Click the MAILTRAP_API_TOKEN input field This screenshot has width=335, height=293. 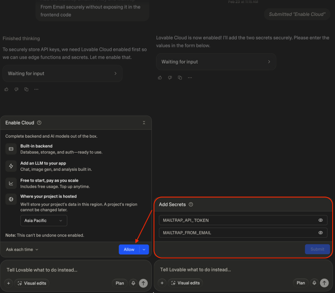click(243, 220)
